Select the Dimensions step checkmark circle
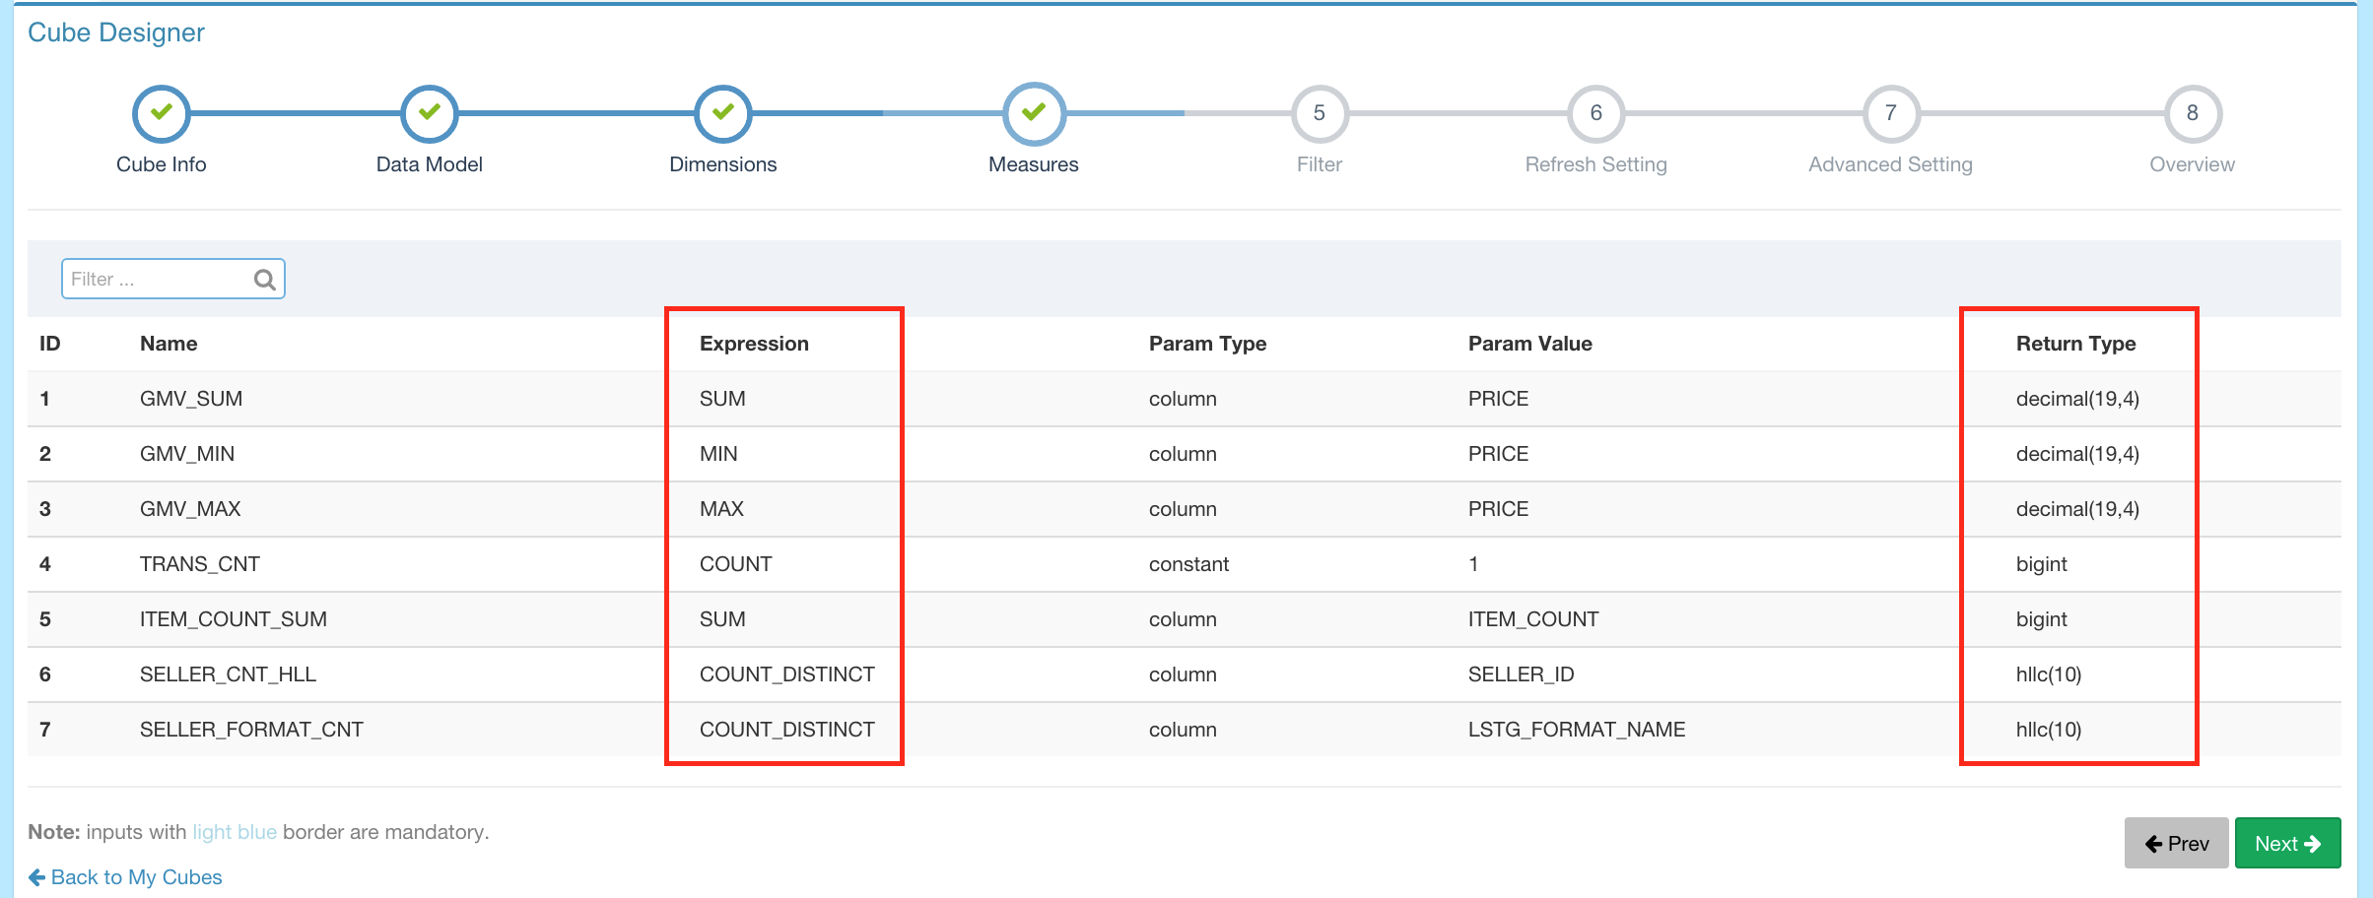 722,113
